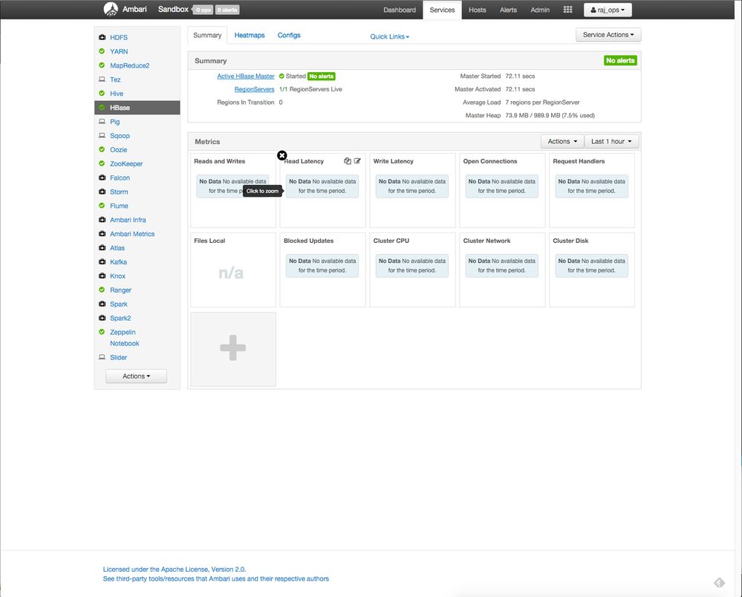Open the third-party tools and resources link
The image size is (742, 597).
(x=216, y=578)
